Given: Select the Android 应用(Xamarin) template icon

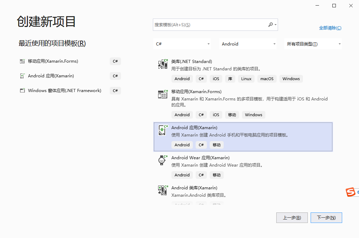Looking at the screenshot, I should point(163,130).
